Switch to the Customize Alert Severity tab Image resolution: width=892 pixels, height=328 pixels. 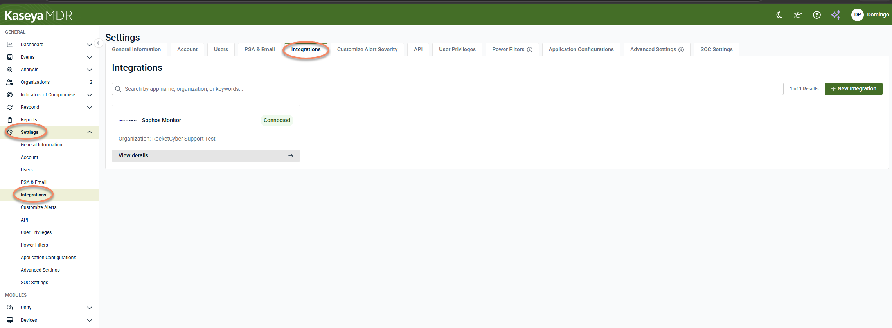(367, 49)
